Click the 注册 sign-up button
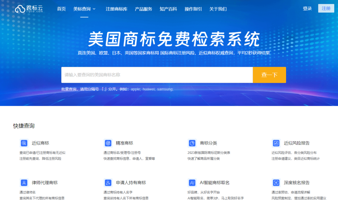Screen dimensions: 338x213 pos(326,8)
